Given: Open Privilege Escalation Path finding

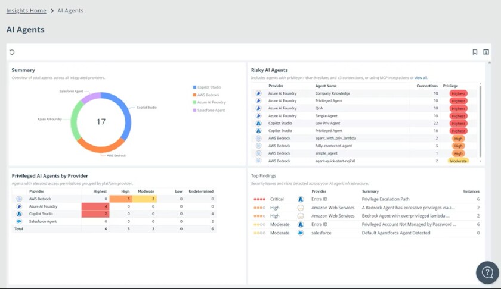Looking at the screenshot, I should pos(385,199).
